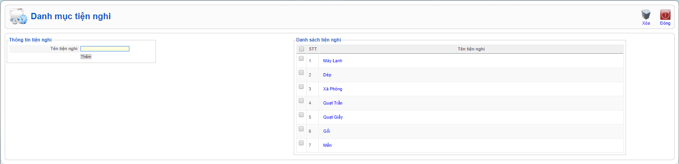
Task: Click the Đóng red power icon
Action: [x=665, y=15]
